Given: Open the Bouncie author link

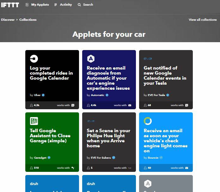Looking at the screenshot, I should [153, 158].
